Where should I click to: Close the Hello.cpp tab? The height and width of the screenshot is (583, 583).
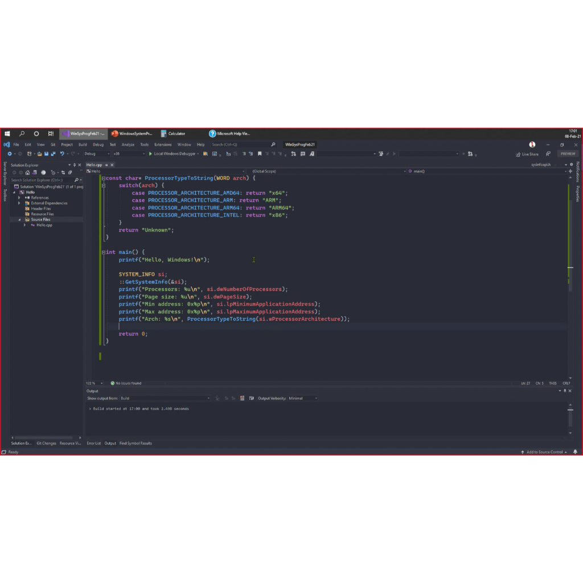point(112,165)
